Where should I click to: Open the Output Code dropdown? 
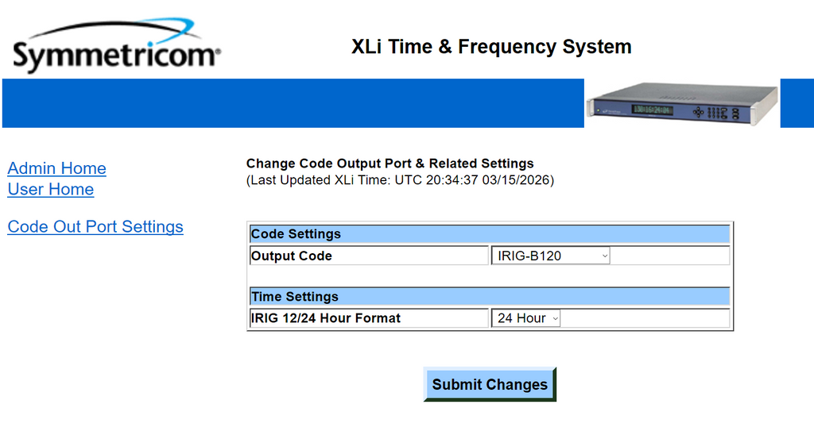tap(550, 256)
